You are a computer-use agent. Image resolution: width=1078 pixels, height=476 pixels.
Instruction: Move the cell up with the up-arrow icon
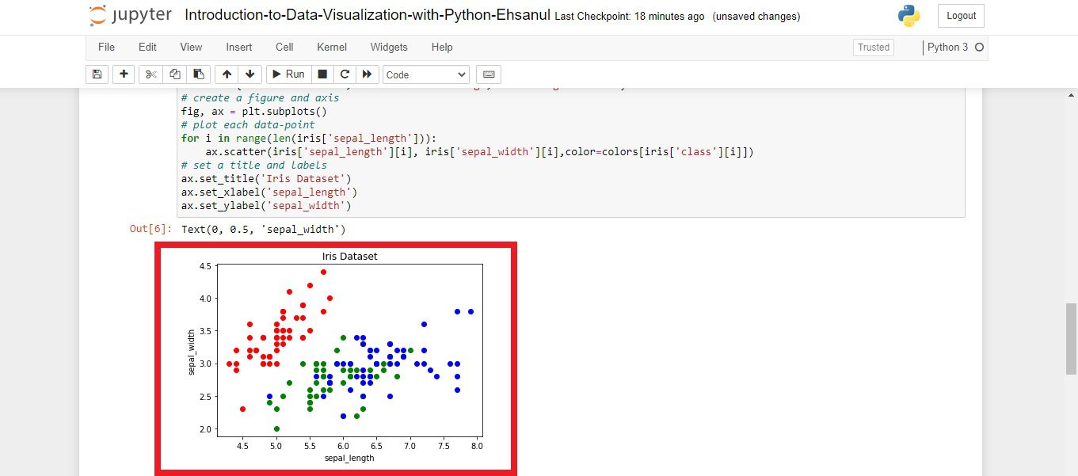point(227,74)
